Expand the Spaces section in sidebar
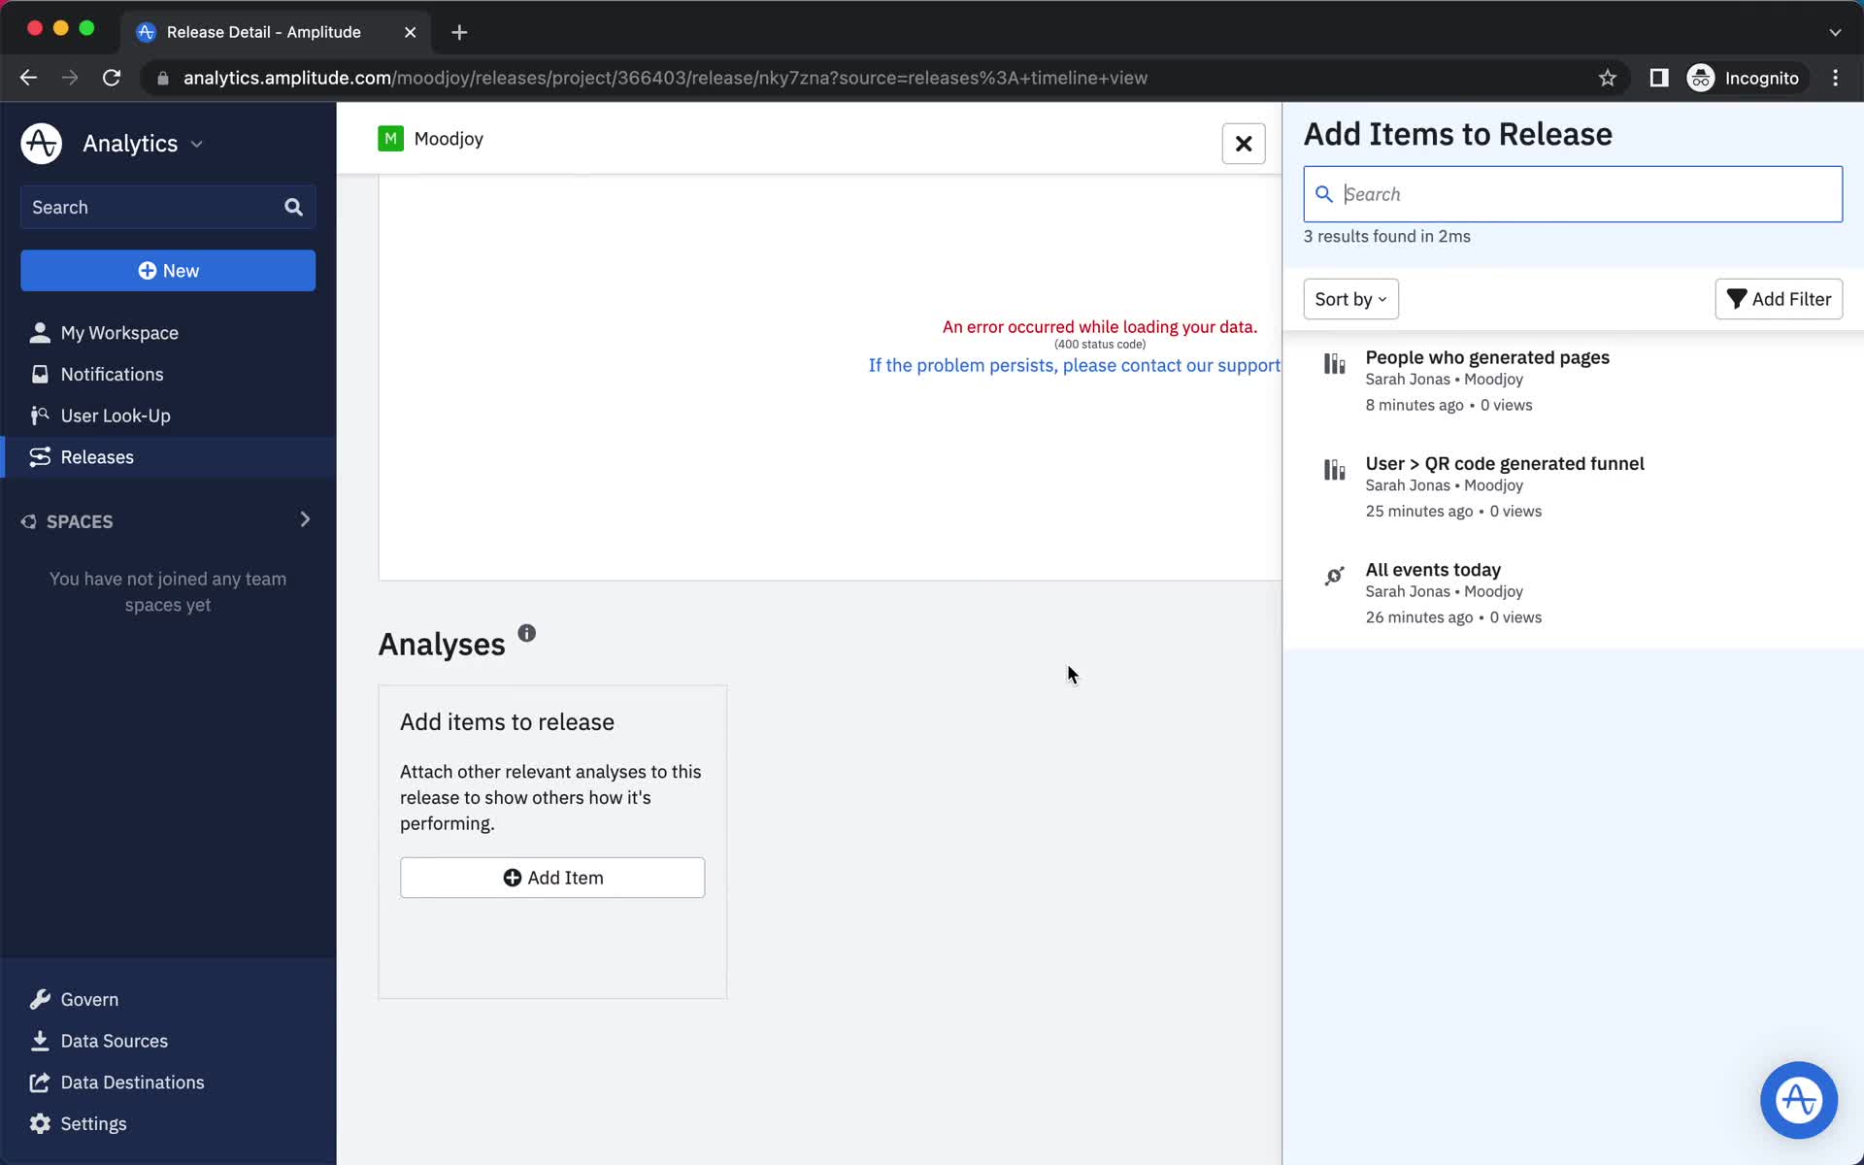The height and width of the screenshot is (1165, 1864). click(305, 520)
